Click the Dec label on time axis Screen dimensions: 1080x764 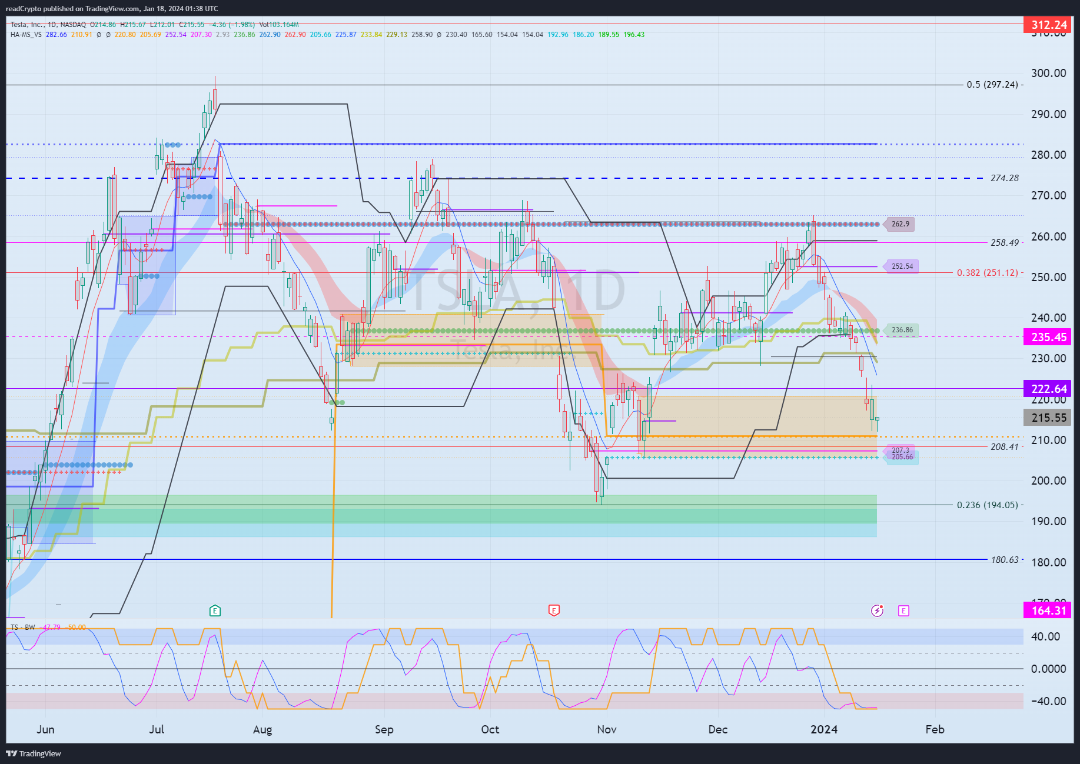click(x=718, y=730)
